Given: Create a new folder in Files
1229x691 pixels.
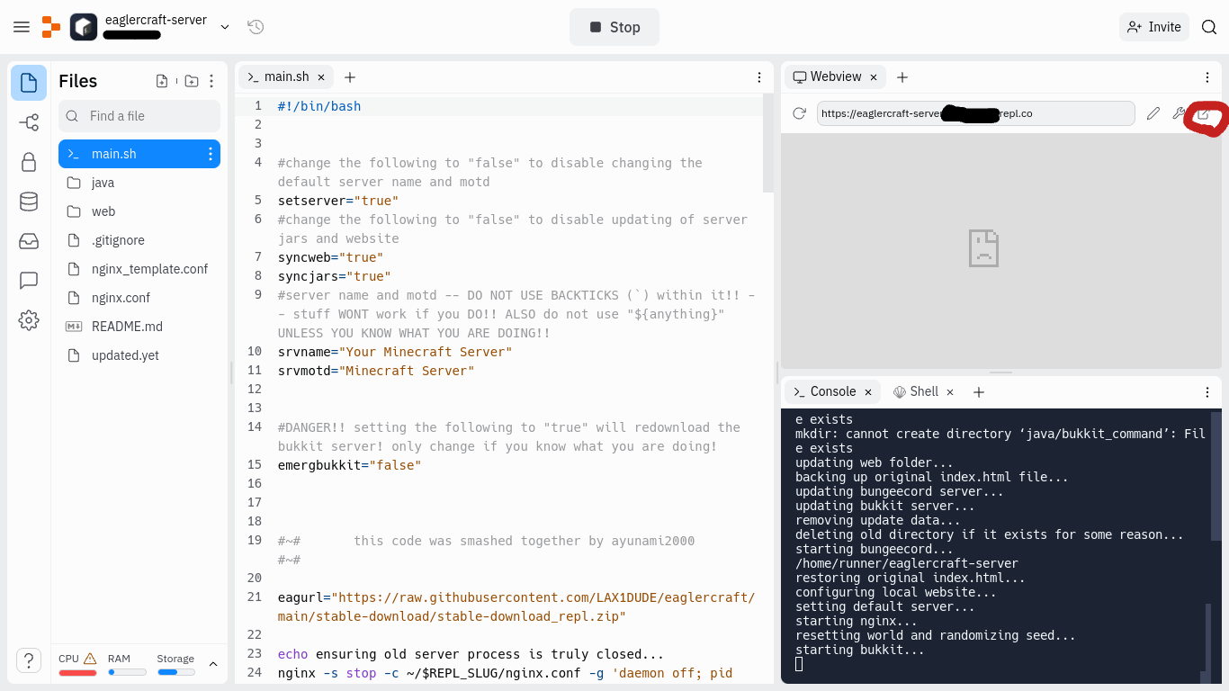Looking at the screenshot, I should (192, 81).
